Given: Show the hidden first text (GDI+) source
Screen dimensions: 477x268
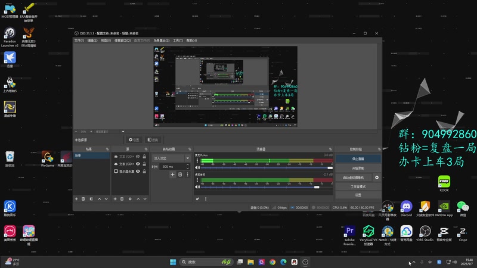Looking at the screenshot, I should (138, 156).
